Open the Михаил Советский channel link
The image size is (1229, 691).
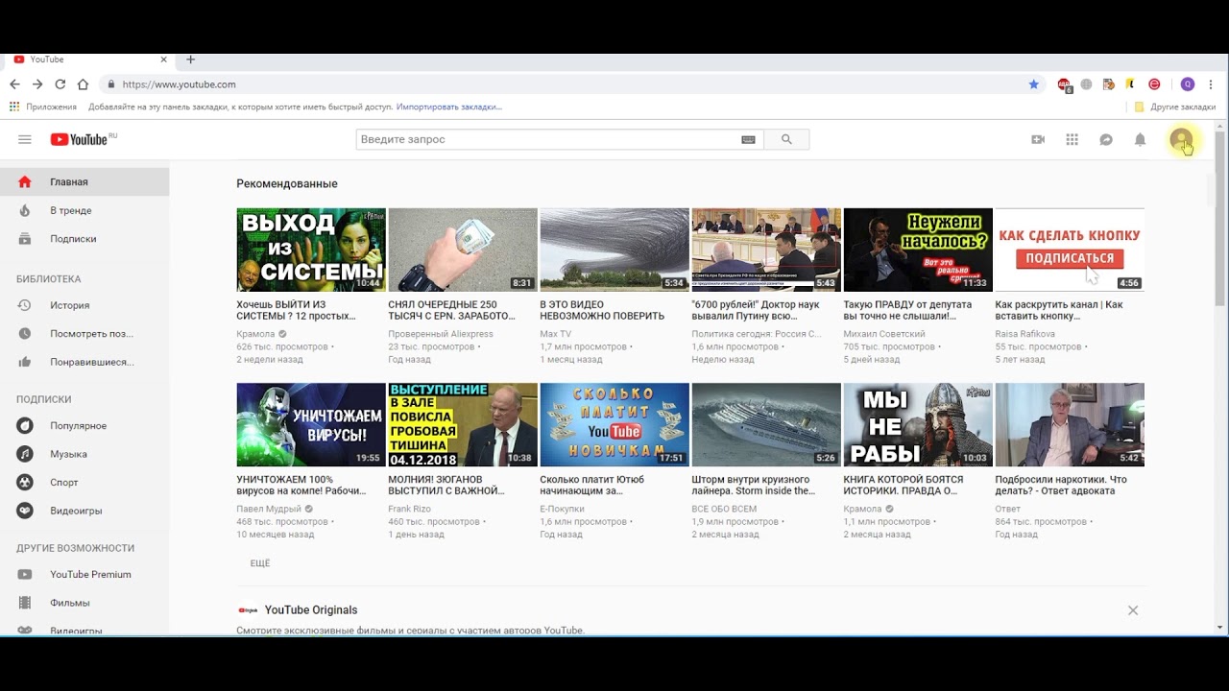click(x=884, y=334)
